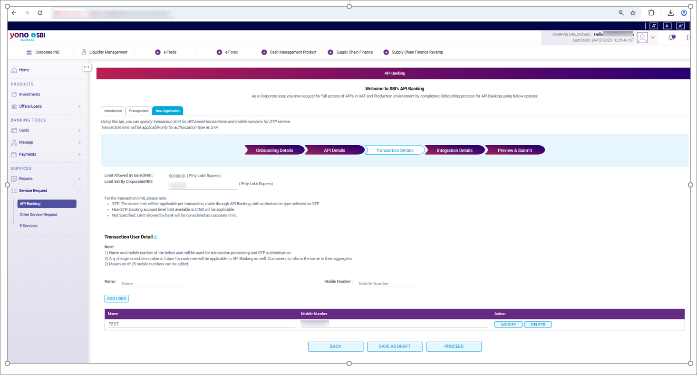Expand Cards submenu with plus sign
The height and width of the screenshot is (375, 697).
tap(79, 131)
